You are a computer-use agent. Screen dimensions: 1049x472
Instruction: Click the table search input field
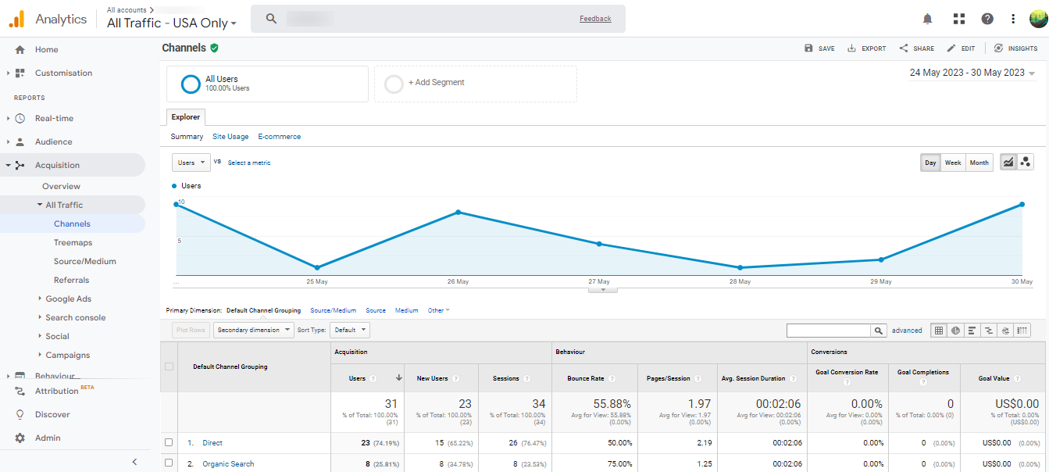point(829,331)
